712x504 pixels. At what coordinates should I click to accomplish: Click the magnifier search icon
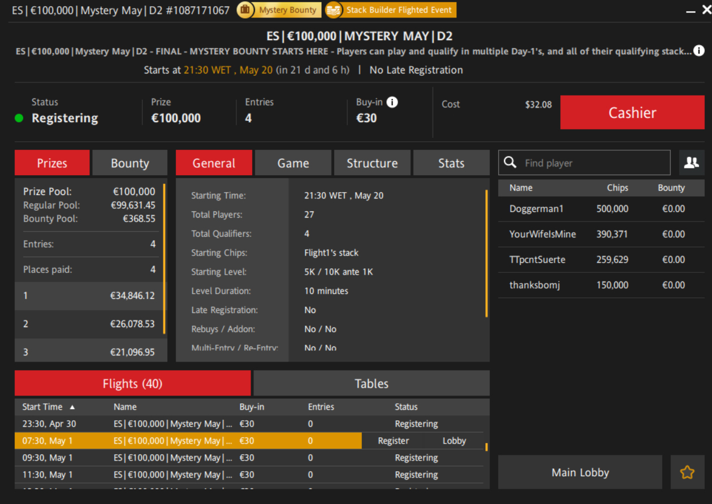[x=510, y=163]
